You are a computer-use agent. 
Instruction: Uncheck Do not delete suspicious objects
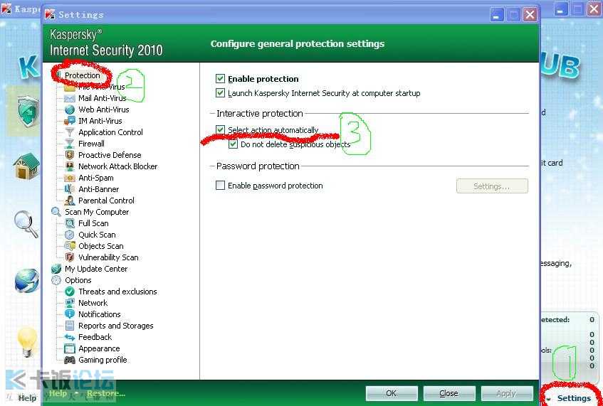pos(233,144)
